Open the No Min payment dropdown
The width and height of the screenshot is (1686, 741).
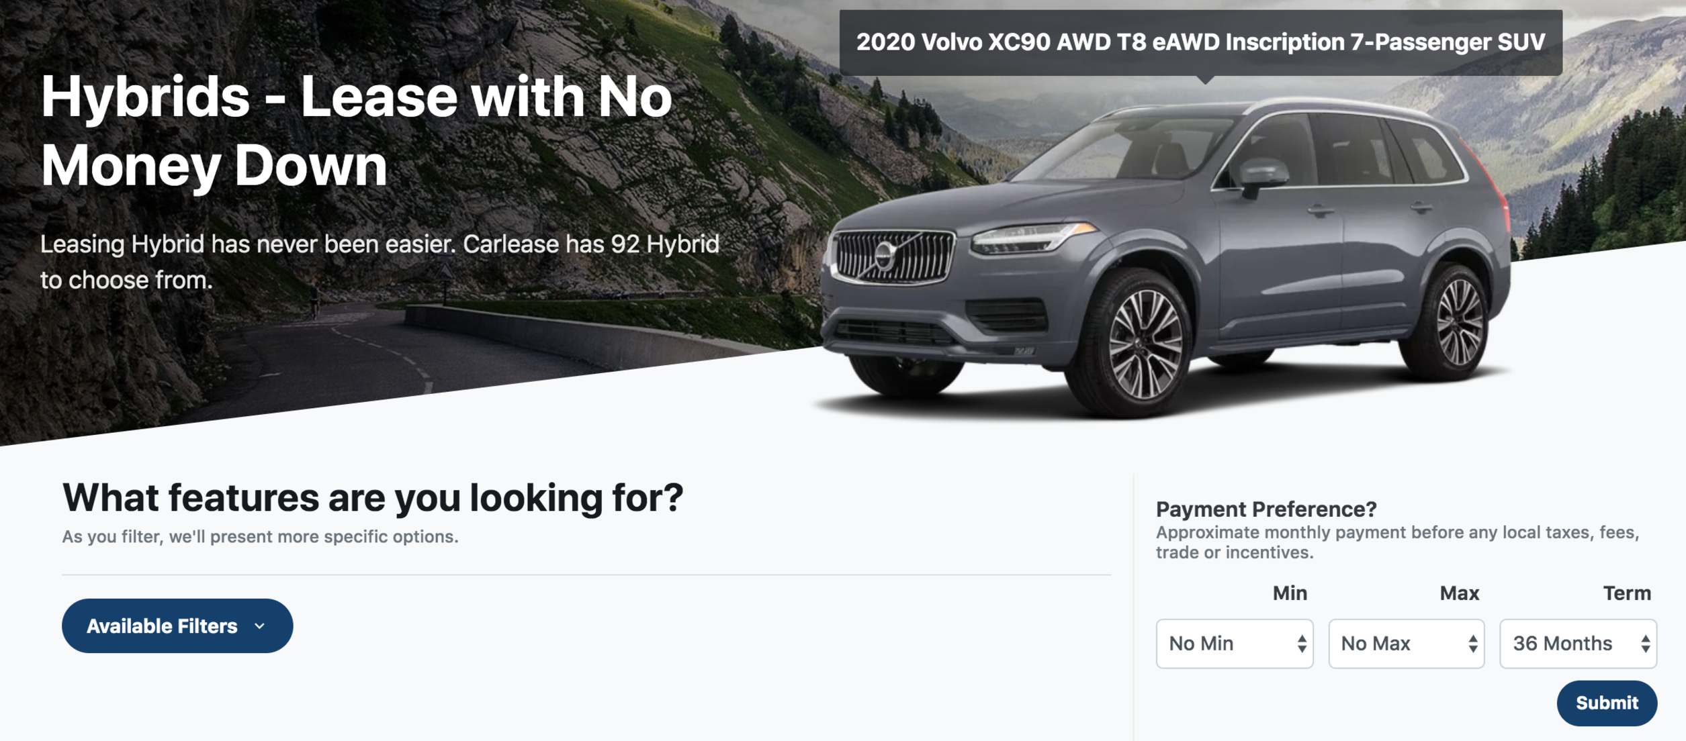(1234, 643)
